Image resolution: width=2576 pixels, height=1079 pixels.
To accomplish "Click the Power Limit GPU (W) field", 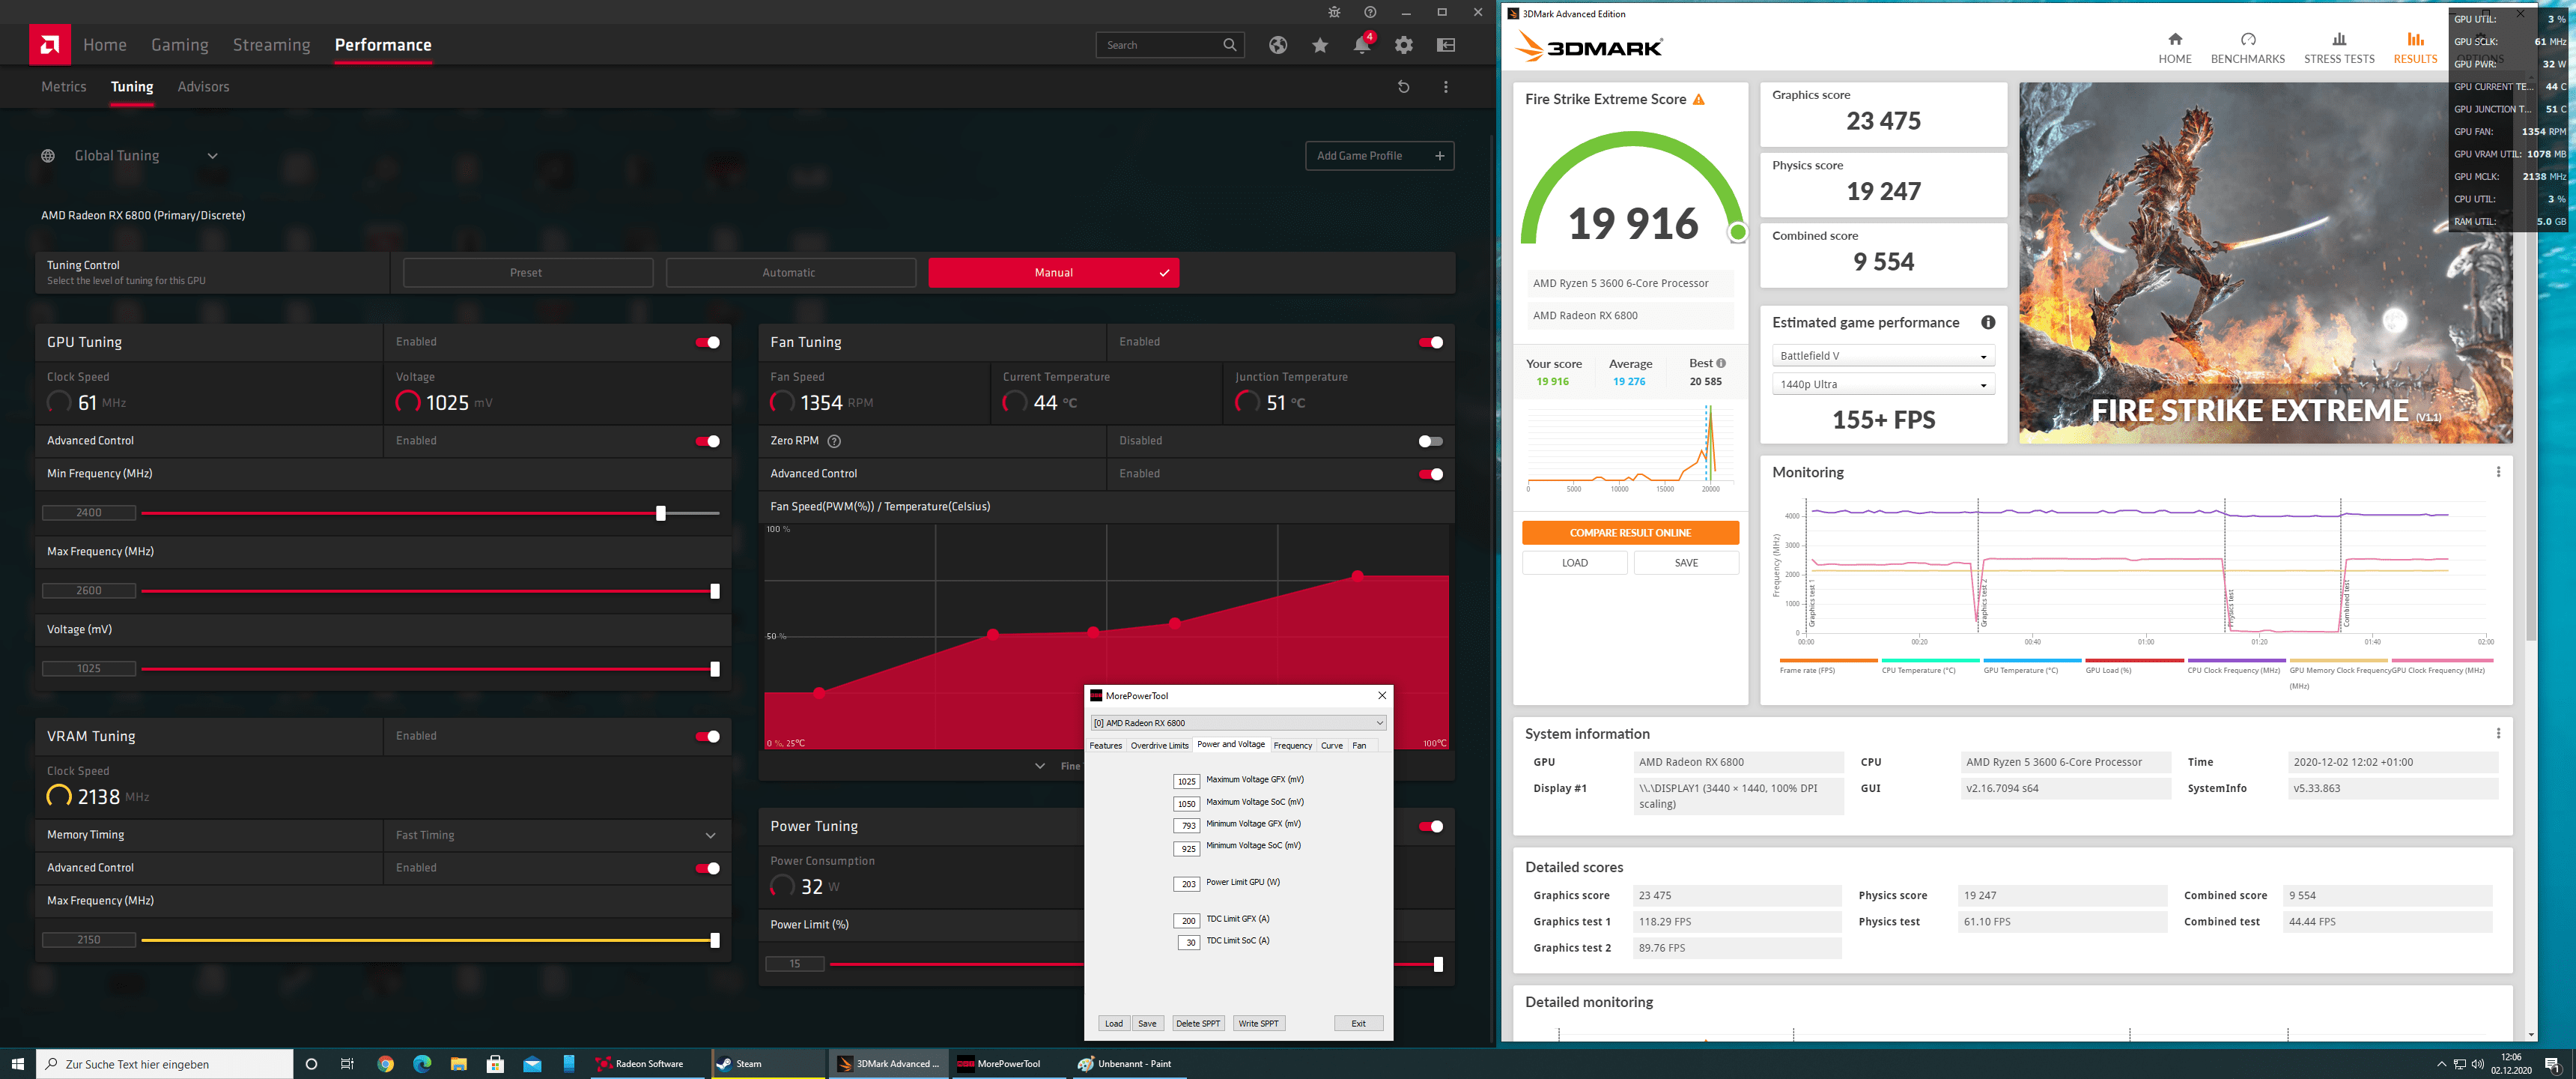I will pyautogui.click(x=1186, y=885).
